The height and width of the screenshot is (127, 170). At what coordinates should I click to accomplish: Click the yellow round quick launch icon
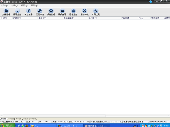point(27,126)
